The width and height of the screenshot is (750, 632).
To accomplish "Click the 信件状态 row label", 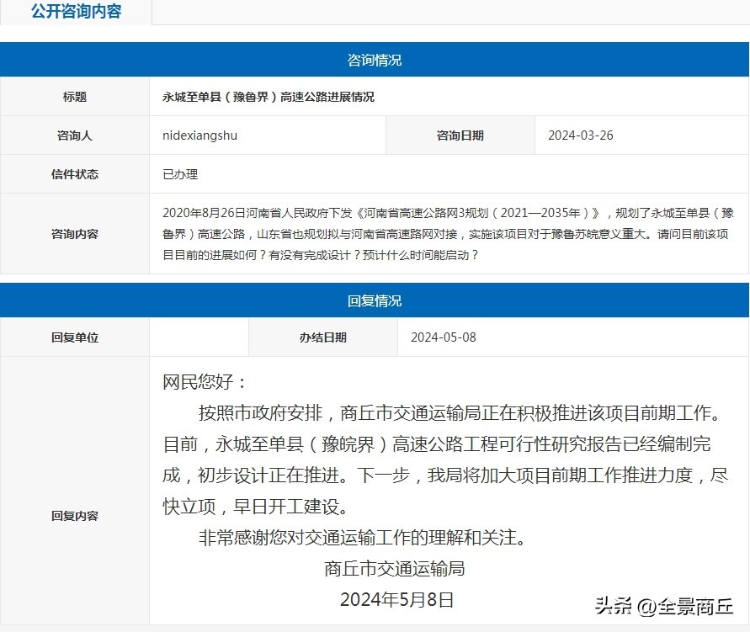I will coord(75,174).
